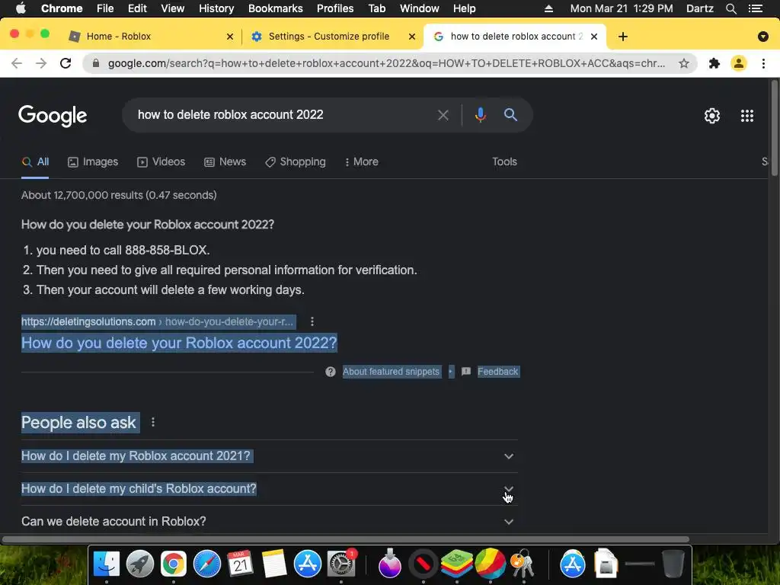Image resolution: width=780 pixels, height=585 pixels.
Task: Close the Settings - Customize profile tab
Action: point(412,37)
